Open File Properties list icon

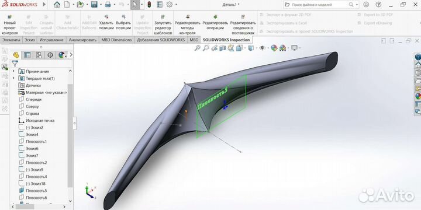click(x=160, y=5)
